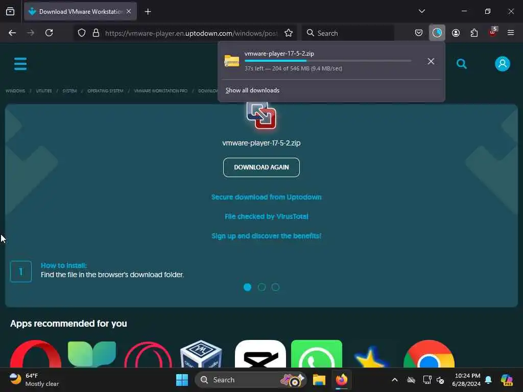
Task: Open the weather widget showing 64°F
Action: [x=34, y=380]
